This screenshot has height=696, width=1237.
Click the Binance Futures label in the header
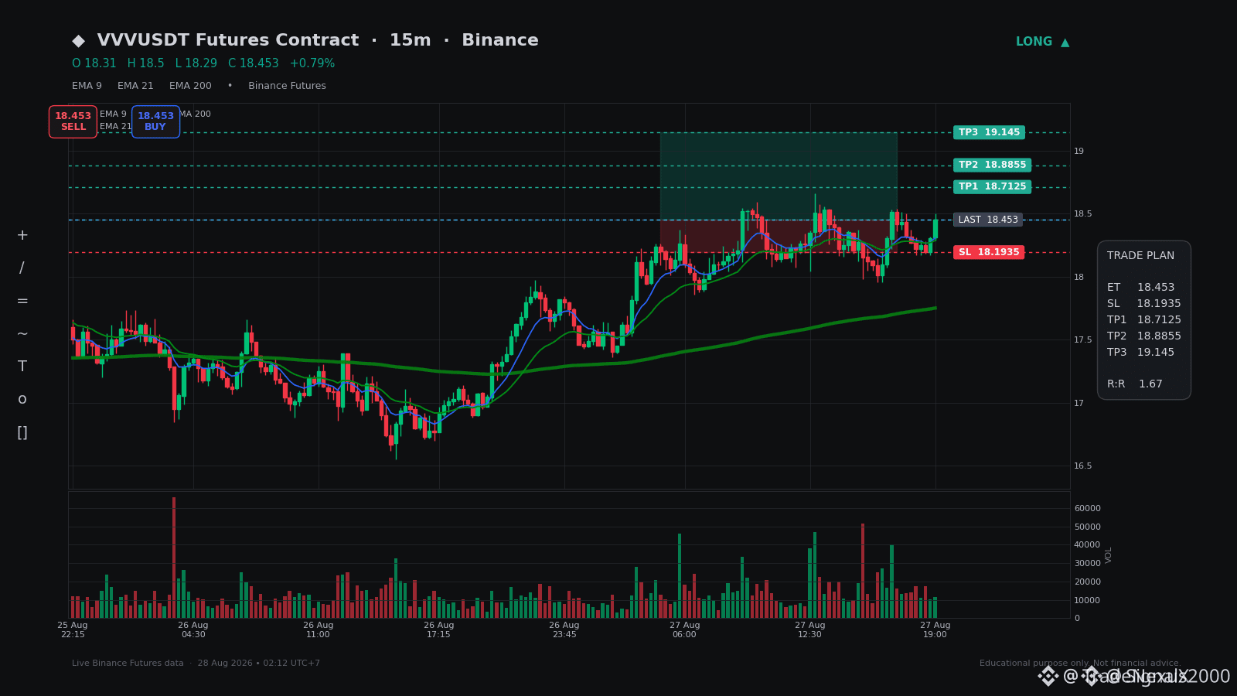click(287, 86)
